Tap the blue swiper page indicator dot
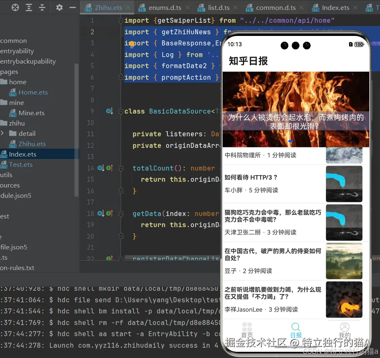The image size is (380, 358). pos(290,141)
